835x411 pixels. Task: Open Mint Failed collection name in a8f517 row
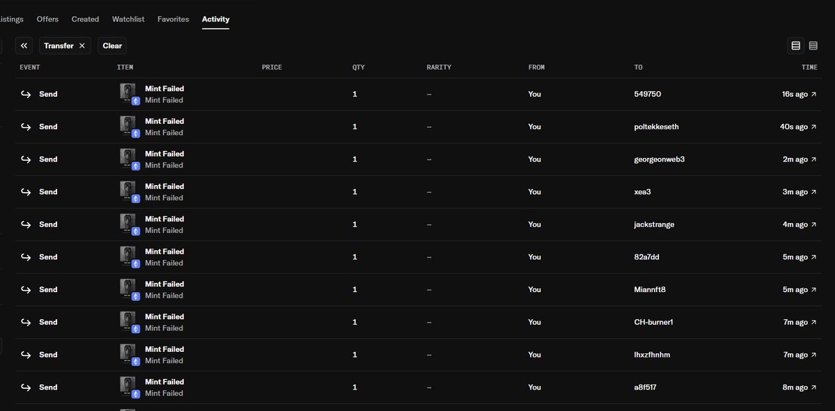pyautogui.click(x=164, y=393)
